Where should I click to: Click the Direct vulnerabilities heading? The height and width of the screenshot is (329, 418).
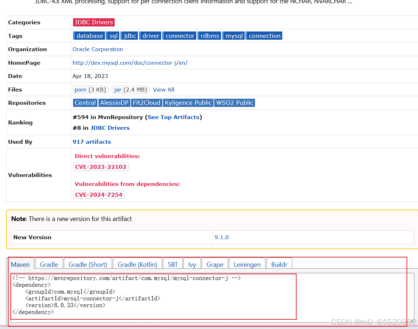click(107, 156)
